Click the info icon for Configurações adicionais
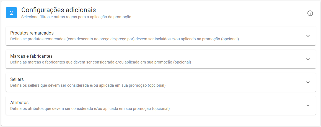The width and height of the screenshot is (321, 127). [x=310, y=13]
